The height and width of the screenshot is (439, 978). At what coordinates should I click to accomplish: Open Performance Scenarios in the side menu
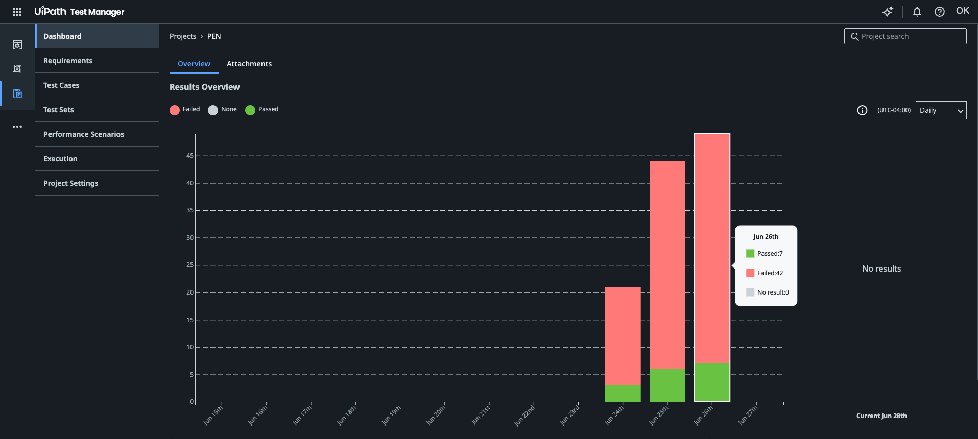[97, 134]
